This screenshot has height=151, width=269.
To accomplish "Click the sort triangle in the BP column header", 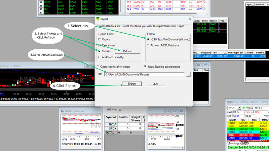I will click(x=225, y=53).
